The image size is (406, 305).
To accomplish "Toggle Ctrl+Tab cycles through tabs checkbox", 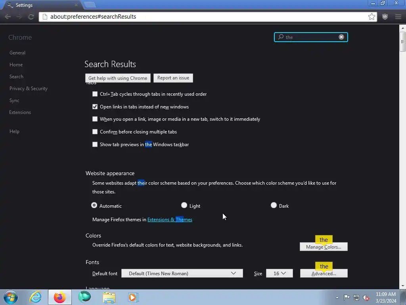I will [95, 94].
